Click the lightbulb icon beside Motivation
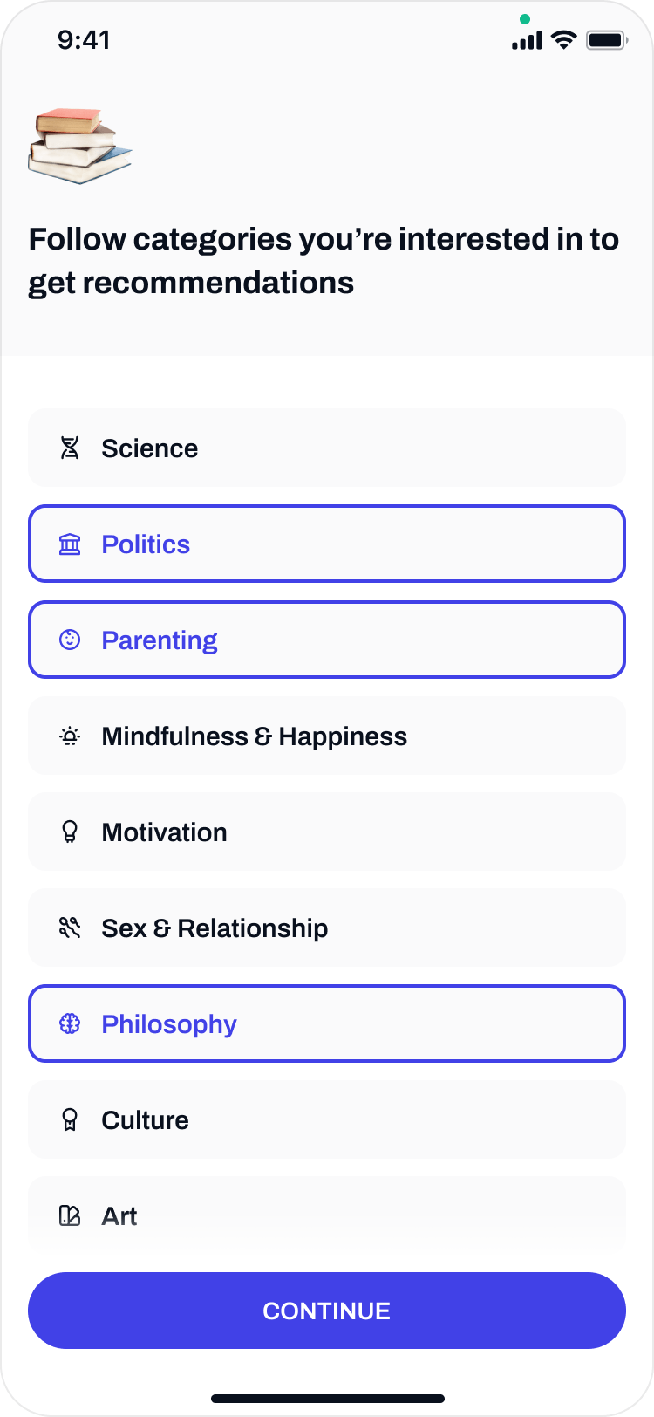The height and width of the screenshot is (1417, 654). click(x=70, y=832)
